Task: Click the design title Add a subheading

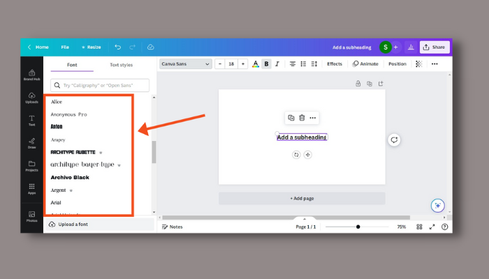Action: pos(352,47)
